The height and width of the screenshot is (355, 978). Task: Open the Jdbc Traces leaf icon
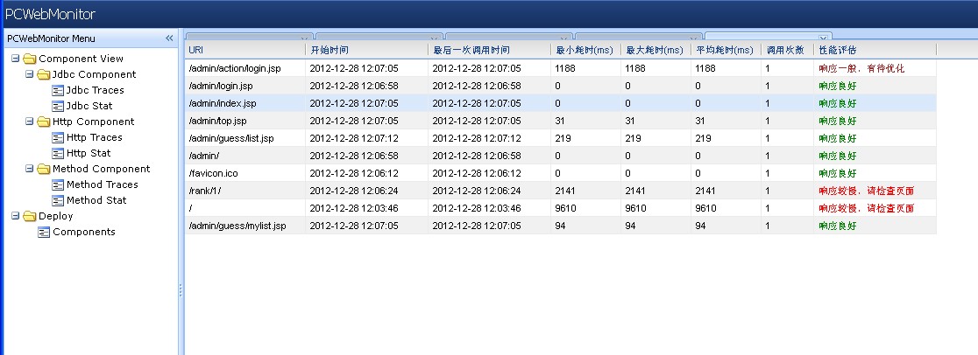click(x=59, y=90)
